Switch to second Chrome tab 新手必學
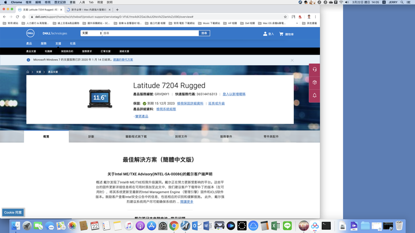Image resolution: width=415 pixels, height=233 pixels. coord(89,10)
